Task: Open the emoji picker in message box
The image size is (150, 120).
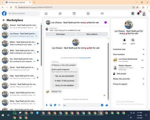Action: [102, 105]
